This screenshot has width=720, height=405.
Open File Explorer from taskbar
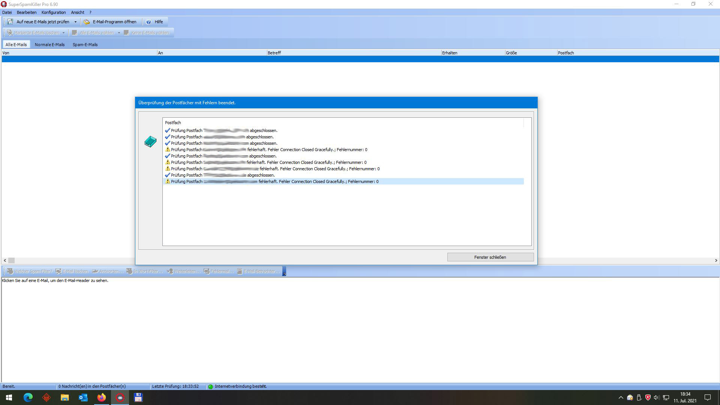65,397
